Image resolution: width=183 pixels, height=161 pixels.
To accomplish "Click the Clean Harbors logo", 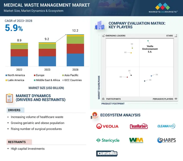I will click(x=139, y=126).
